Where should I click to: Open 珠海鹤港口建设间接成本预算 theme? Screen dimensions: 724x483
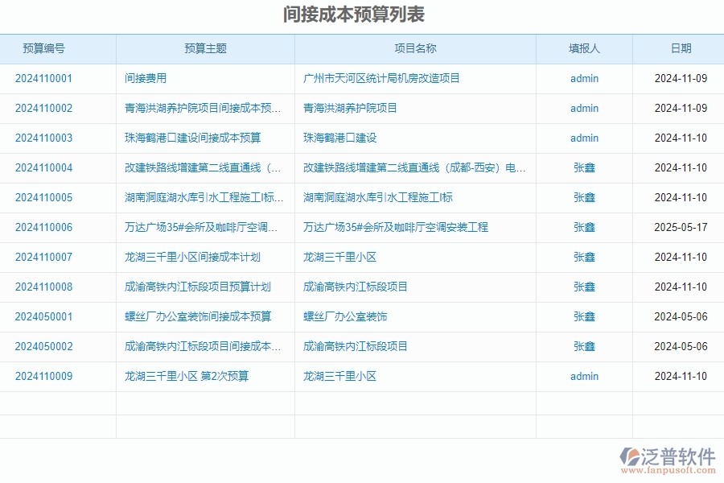tap(182, 138)
